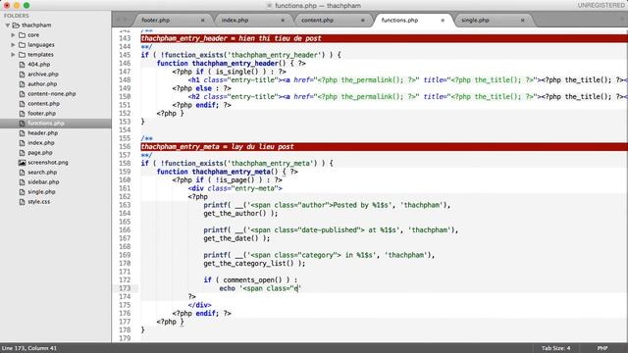Open content-none.php file
Screen dimensions: 628x353
point(52,94)
